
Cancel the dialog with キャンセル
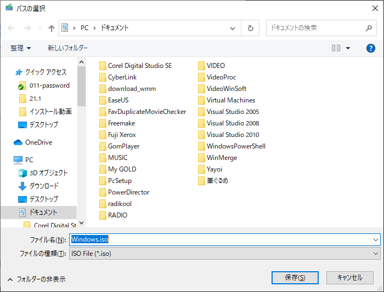click(350, 278)
